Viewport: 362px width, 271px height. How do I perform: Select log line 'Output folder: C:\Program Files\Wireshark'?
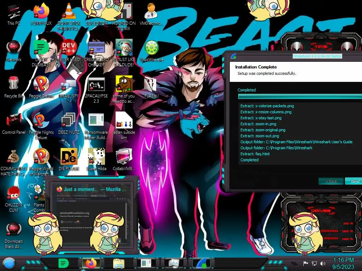click(x=276, y=148)
